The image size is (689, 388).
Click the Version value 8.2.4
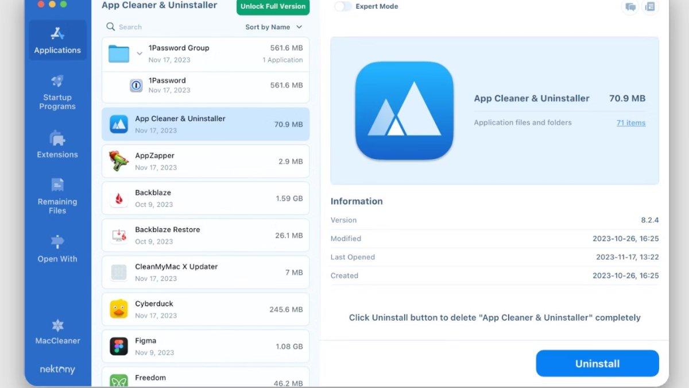point(650,220)
